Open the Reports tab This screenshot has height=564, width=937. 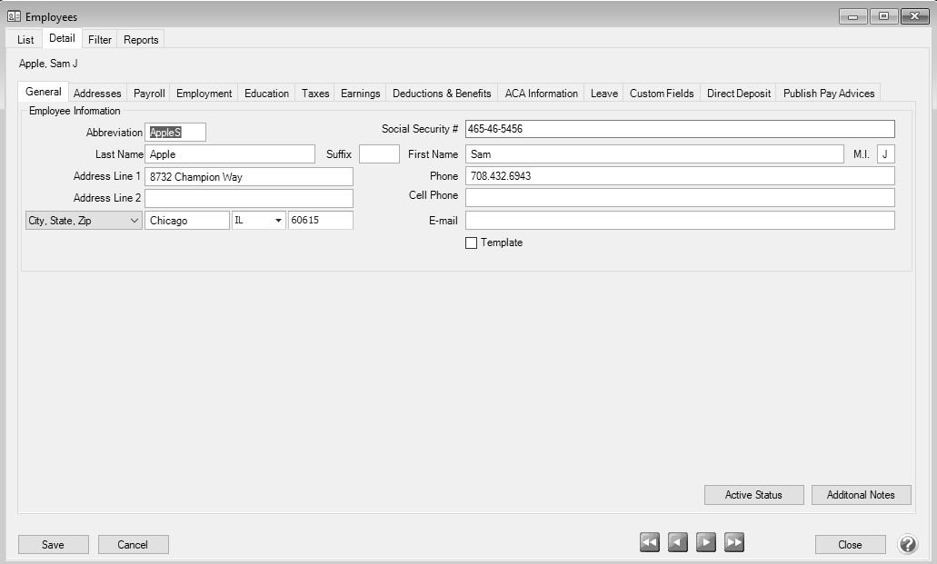point(141,40)
